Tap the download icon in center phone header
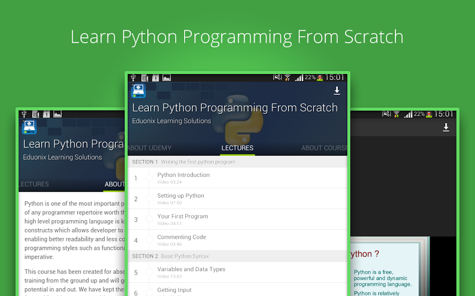Image resolution: width=475 pixels, height=296 pixels. pos(337,91)
